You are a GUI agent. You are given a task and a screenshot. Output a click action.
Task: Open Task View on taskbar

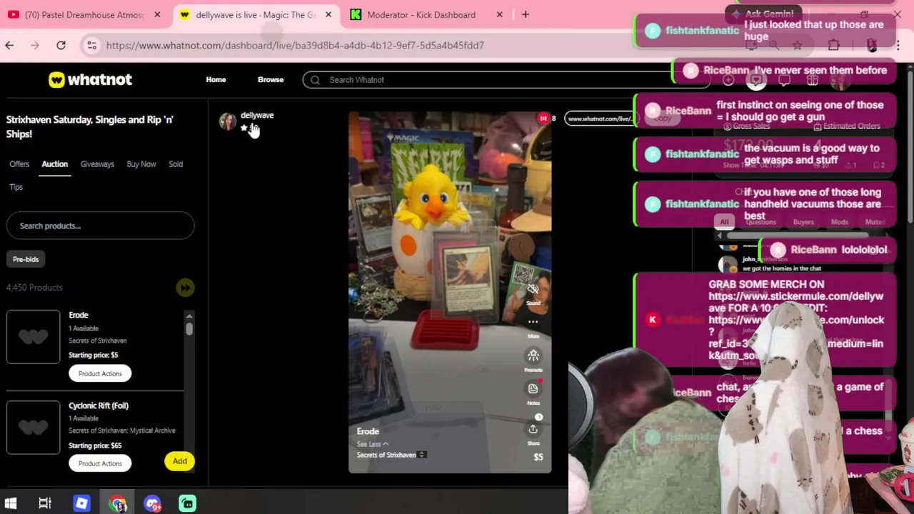[x=45, y=504]
